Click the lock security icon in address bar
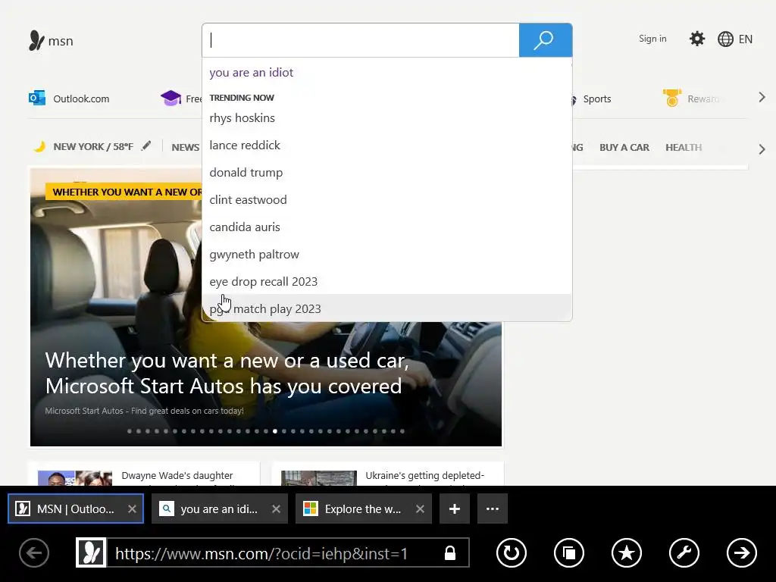 [x=450, y=552]
